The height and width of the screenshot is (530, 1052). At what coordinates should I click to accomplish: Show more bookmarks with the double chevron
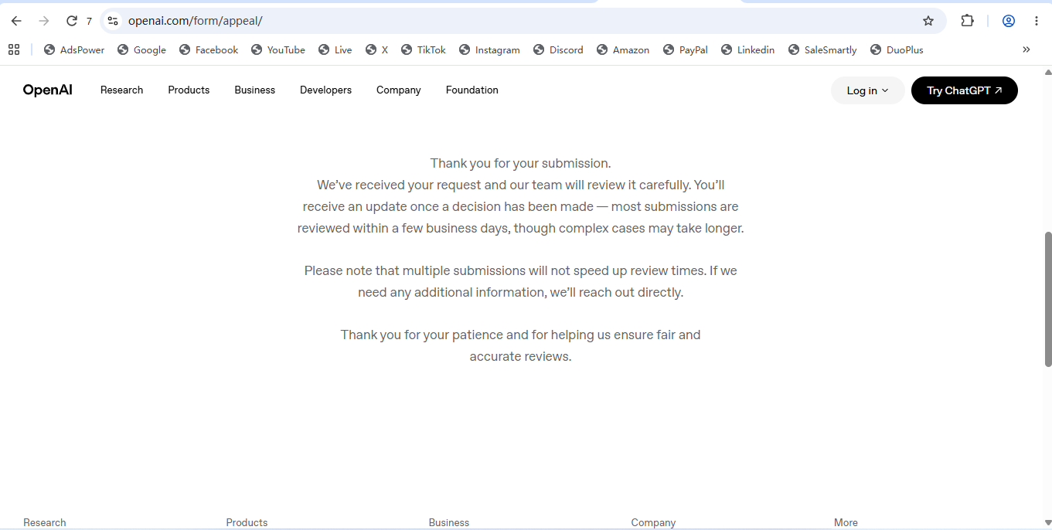tap(1026, 49)
